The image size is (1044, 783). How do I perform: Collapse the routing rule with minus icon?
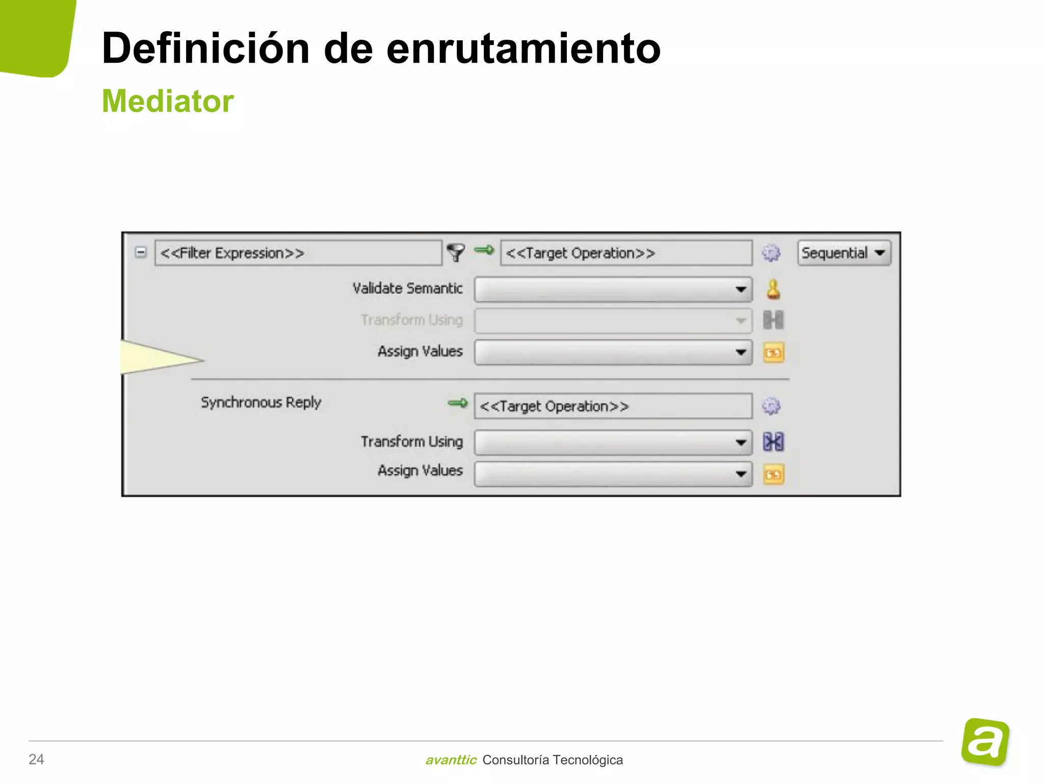141,252
